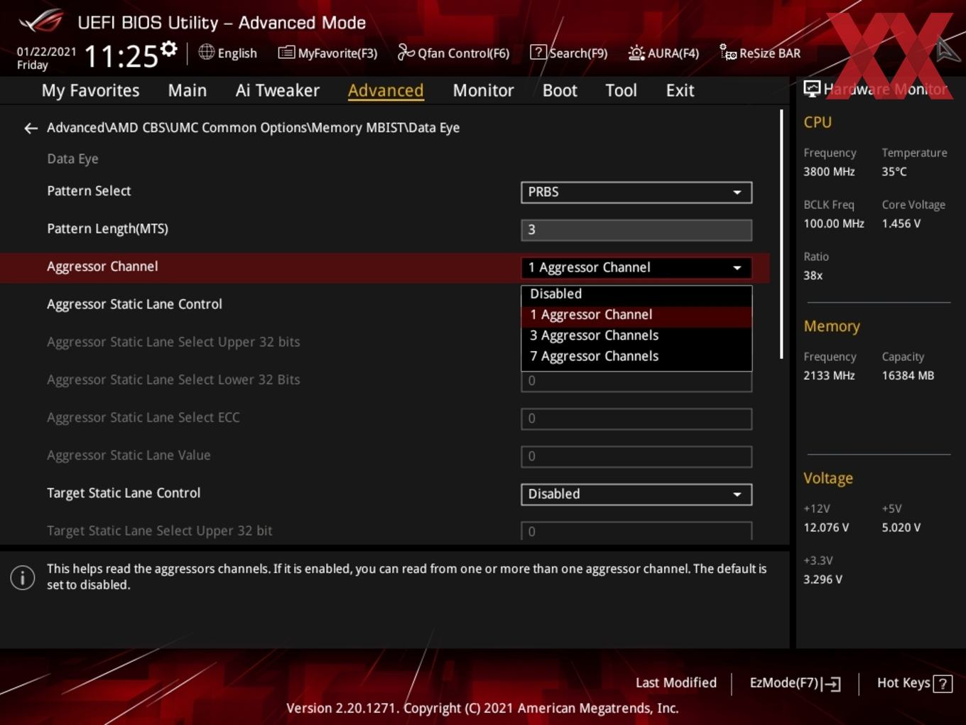This screenshot has width=966, height=725.
Task: Click +3.3V reading 3.296 V
Action: pos(823,579)
